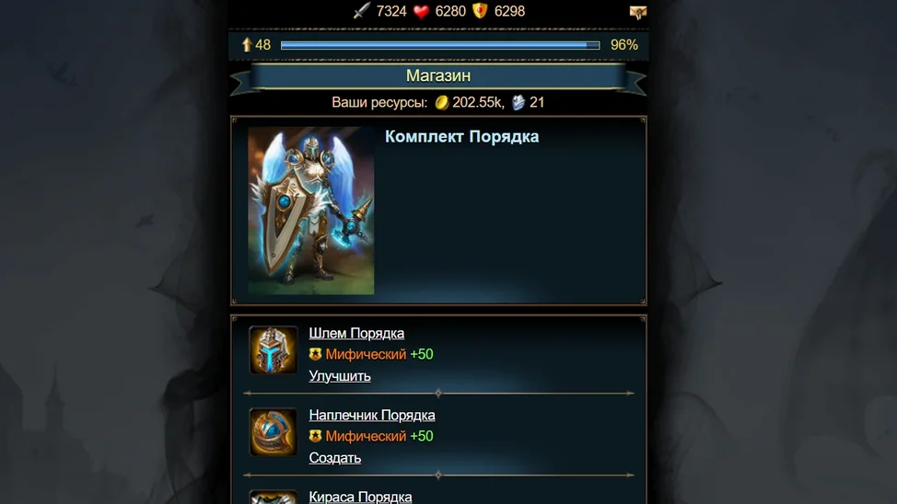The width and height of the screenshot is (897, 504).
Task: Click the Комплект Порядка set title
Action: click(x=461, y=136)
